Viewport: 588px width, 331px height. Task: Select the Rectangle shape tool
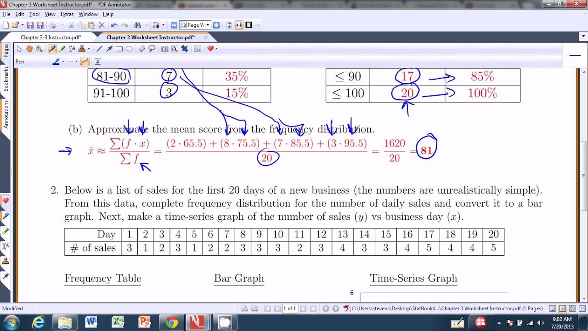tap(119, 49)
